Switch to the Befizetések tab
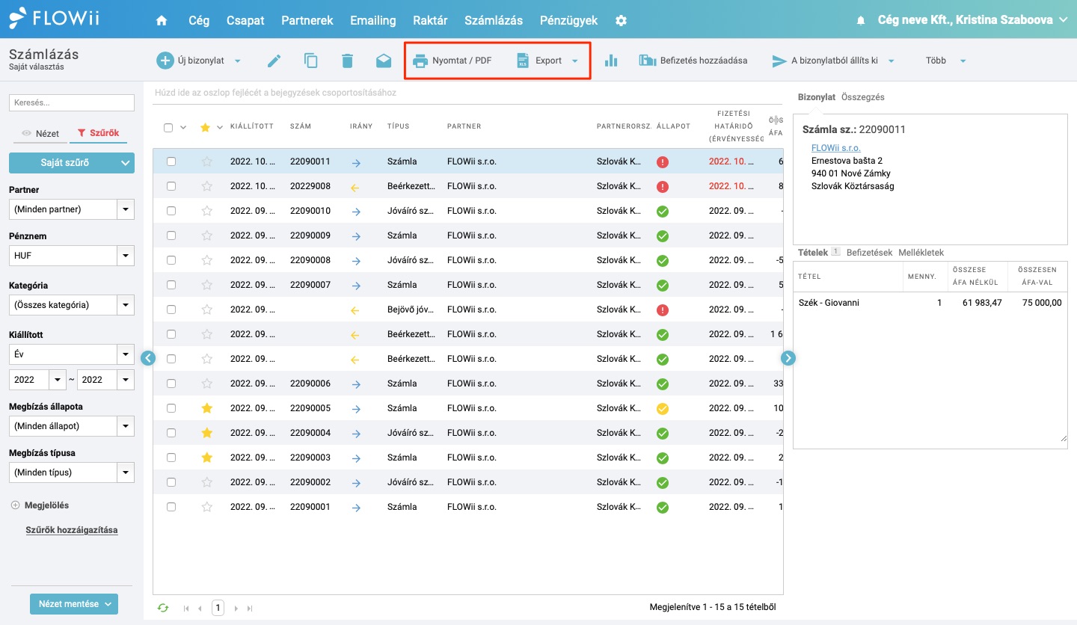1077x625 pixels. 869,253
